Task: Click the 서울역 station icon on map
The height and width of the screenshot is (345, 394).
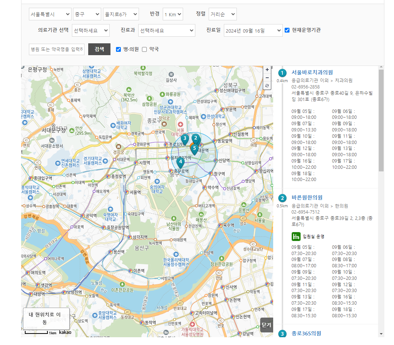Action: click(x=127, y=192)
